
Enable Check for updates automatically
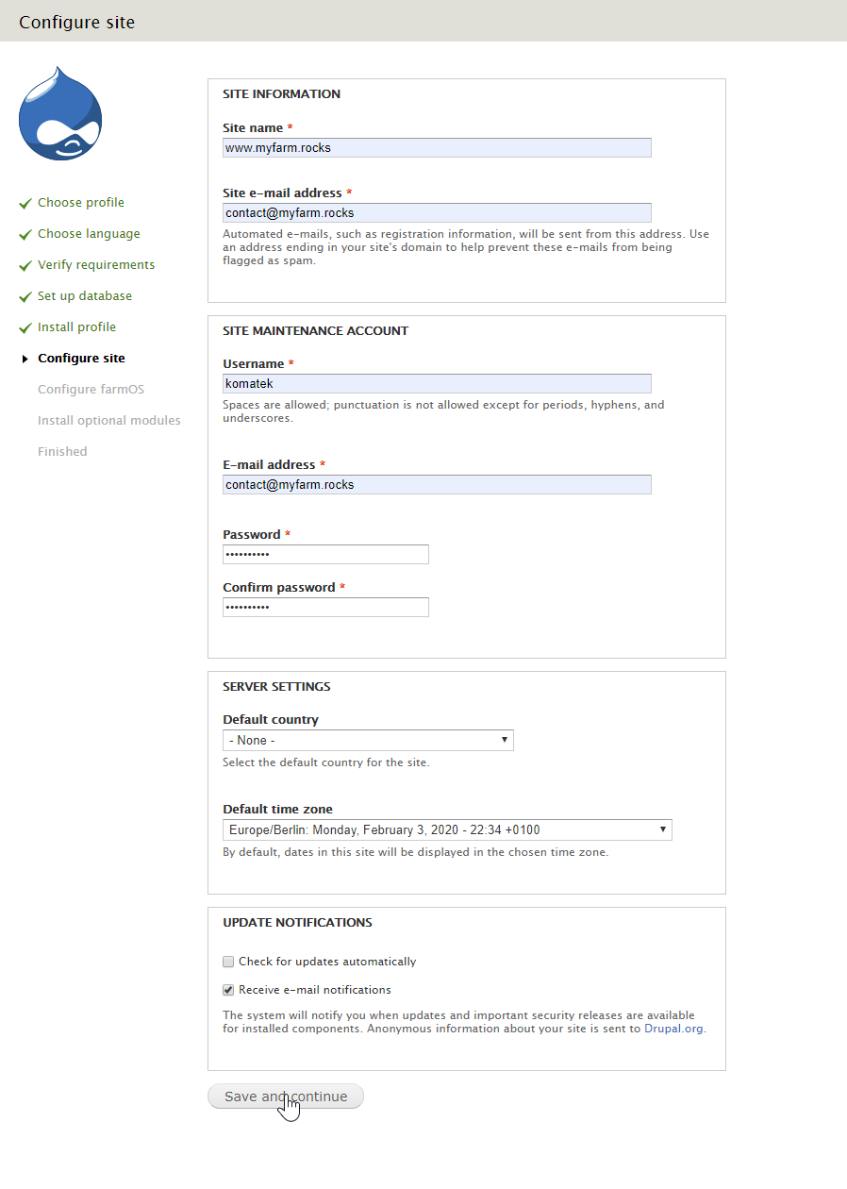[x=228, y=962]
